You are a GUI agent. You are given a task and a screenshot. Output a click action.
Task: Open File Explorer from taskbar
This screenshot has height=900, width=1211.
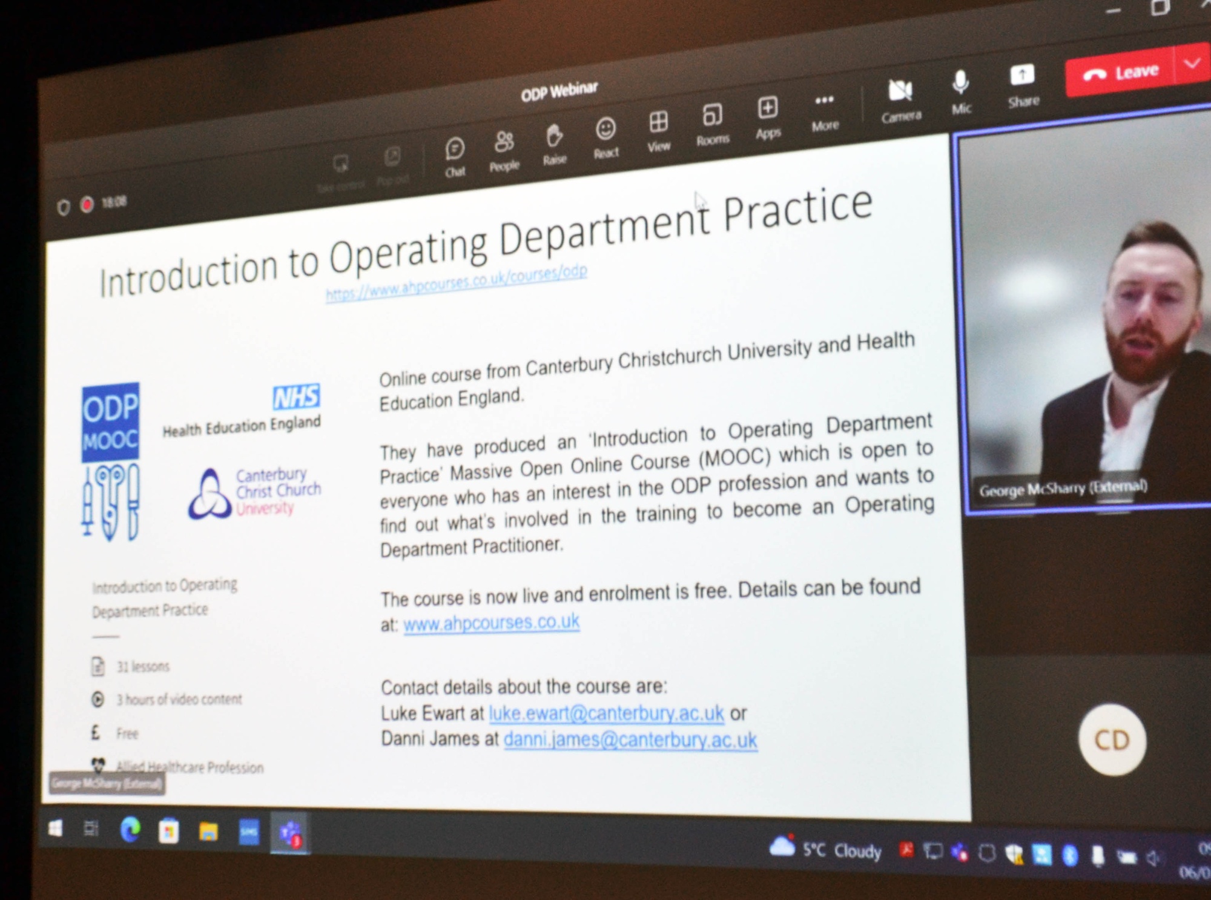coord(208,832)
